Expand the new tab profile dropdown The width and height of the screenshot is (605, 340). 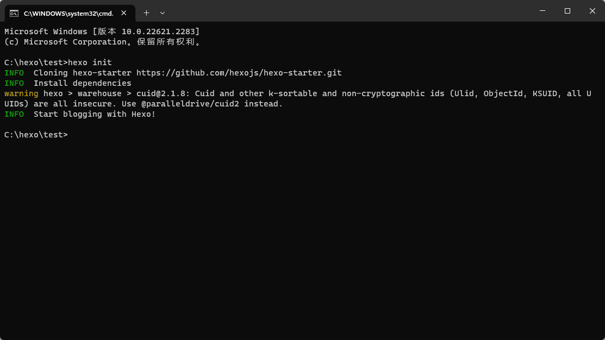point(163,12)
